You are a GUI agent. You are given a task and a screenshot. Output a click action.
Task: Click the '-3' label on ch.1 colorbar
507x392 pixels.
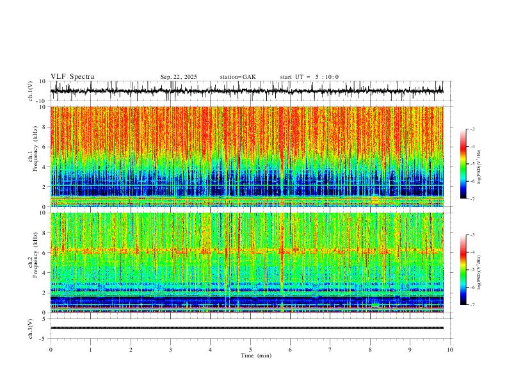coord(472,129)
